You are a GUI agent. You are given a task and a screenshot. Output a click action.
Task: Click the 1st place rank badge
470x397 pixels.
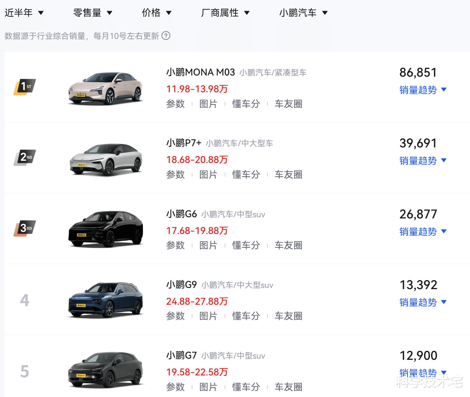coord(25,87)
